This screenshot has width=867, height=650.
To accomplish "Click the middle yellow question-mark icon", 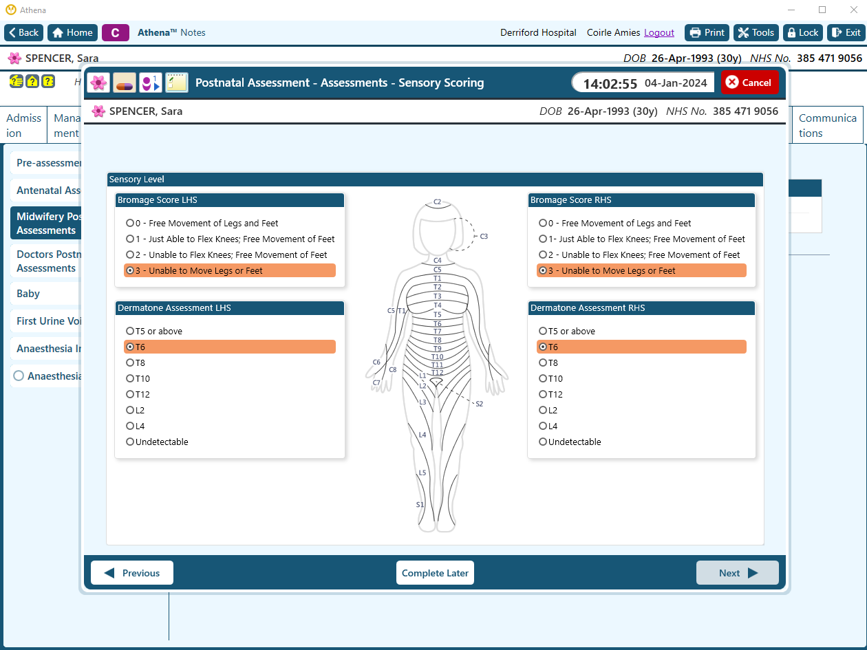I will (32, 81).
